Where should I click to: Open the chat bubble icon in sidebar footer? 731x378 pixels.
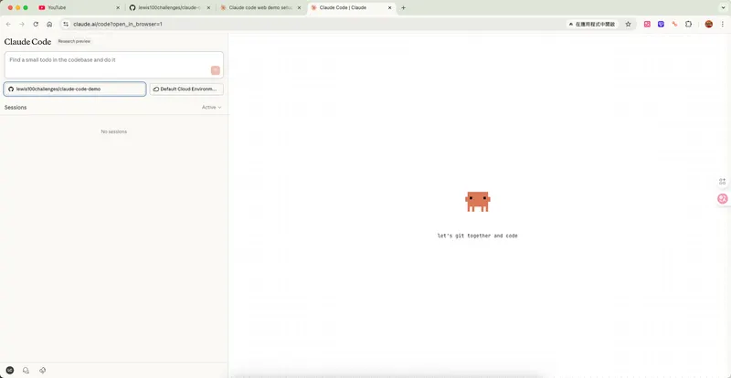click(26, 370)
